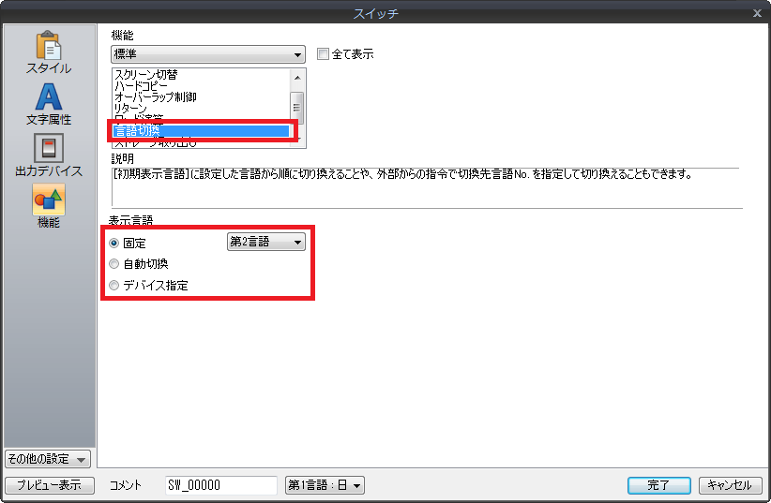The width and height of the screenshot is (771, 503).
Task: Choose the デバイス指定 radio option
Action: pyautogui.click(x=114, y=286)
